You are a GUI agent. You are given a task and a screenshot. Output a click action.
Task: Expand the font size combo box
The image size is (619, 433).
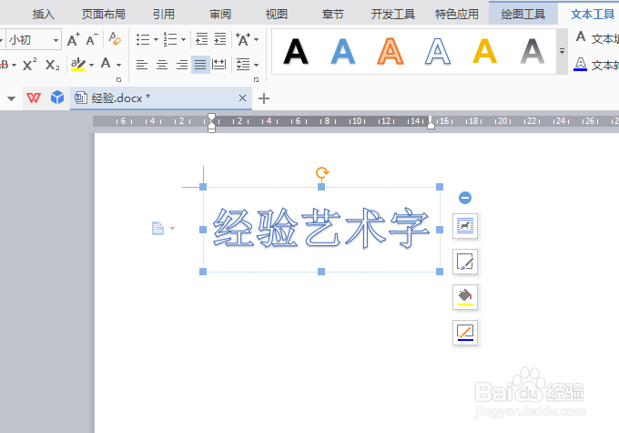pos(56,40)
